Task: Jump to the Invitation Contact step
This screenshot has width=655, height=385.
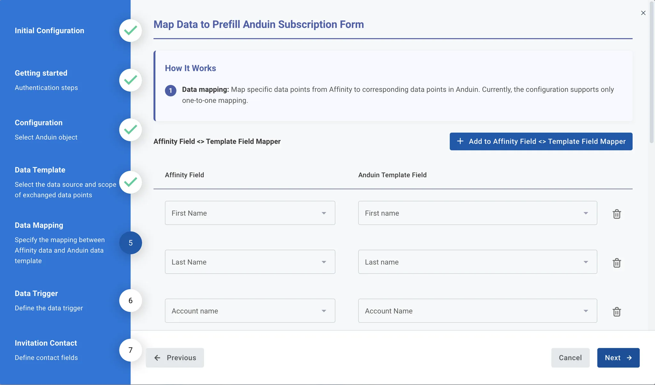Action: (46, 343)
